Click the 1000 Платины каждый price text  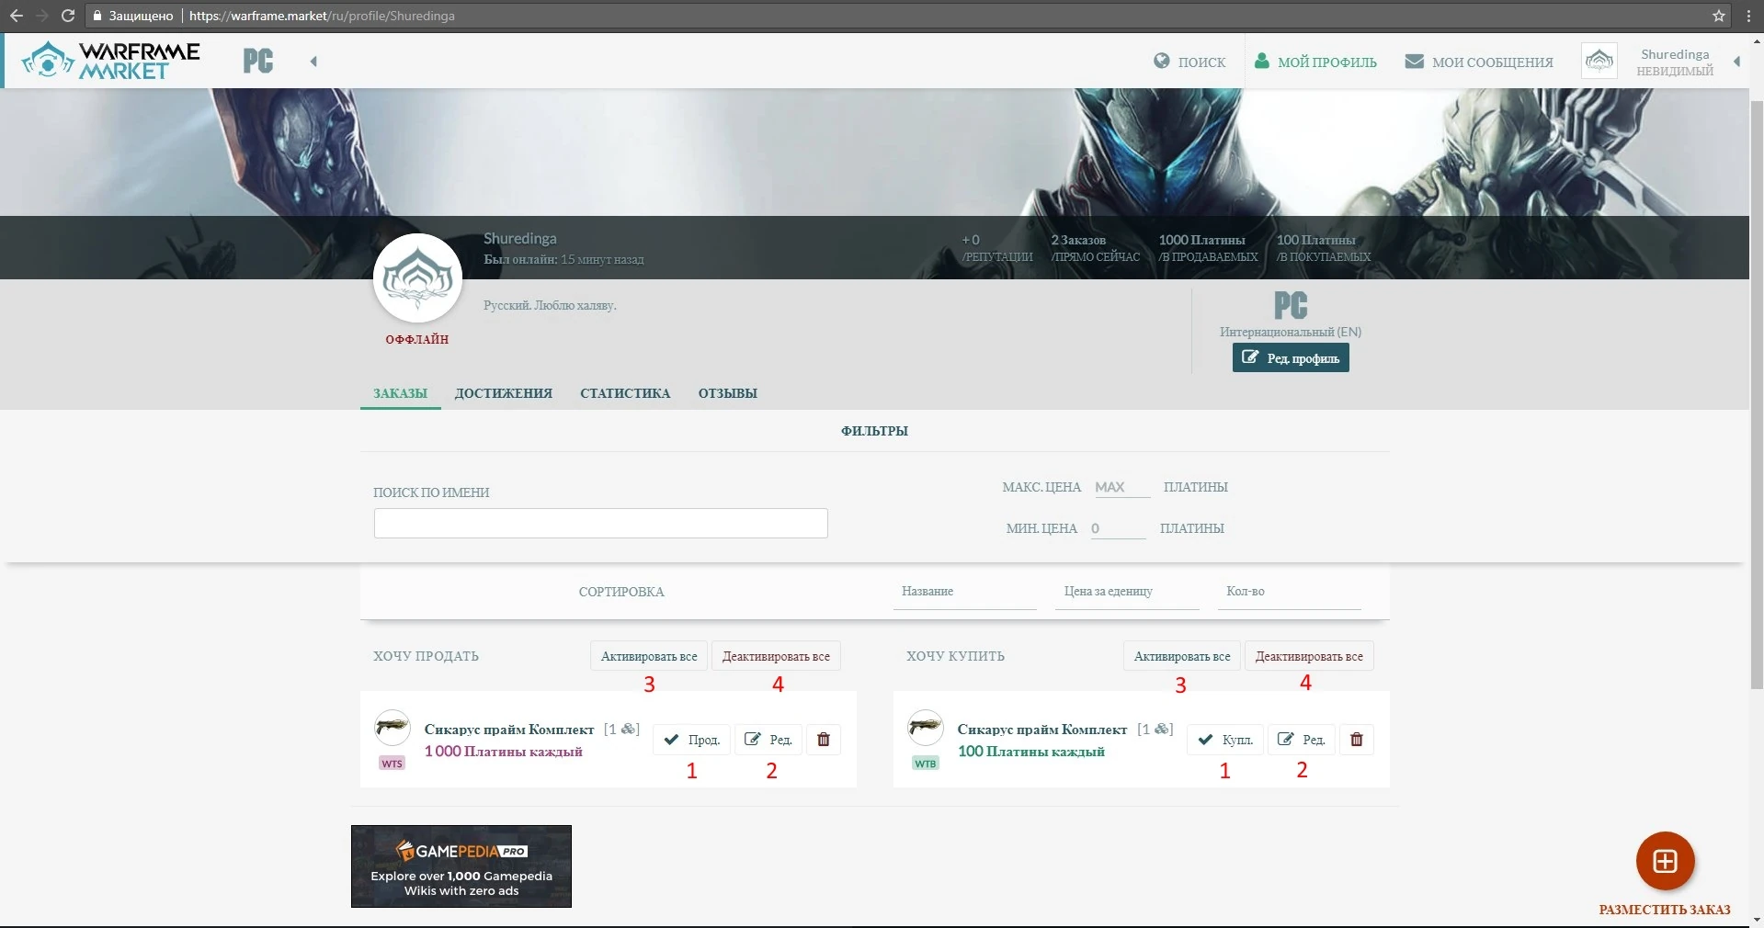pyautogui.click(x=504, y=752)
